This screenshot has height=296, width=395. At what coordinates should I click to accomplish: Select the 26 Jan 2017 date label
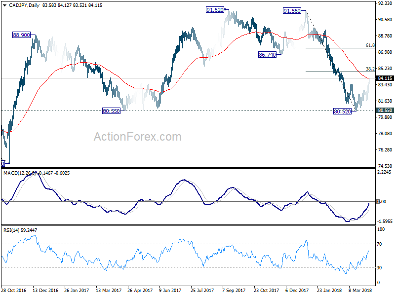point(77,290)
